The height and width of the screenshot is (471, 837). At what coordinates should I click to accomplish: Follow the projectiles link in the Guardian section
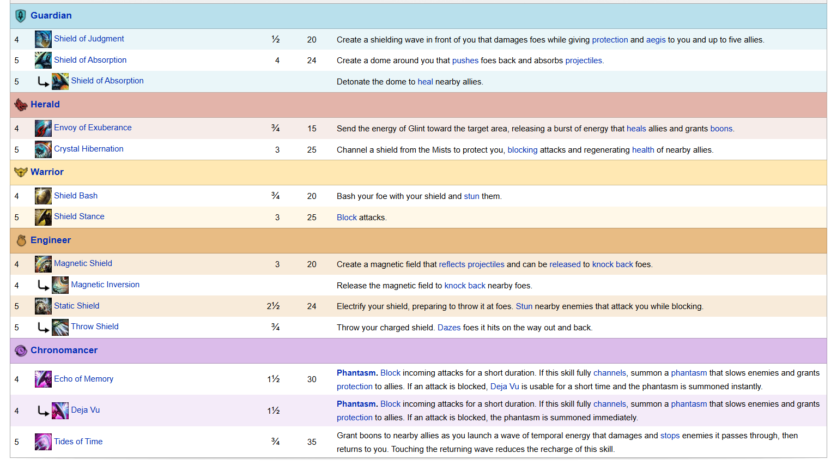coord(585,61)
